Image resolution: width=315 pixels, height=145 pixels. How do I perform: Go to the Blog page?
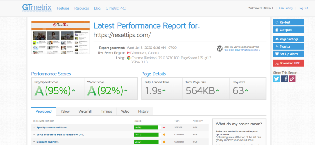pyautogui.click(x=97, y=8)
